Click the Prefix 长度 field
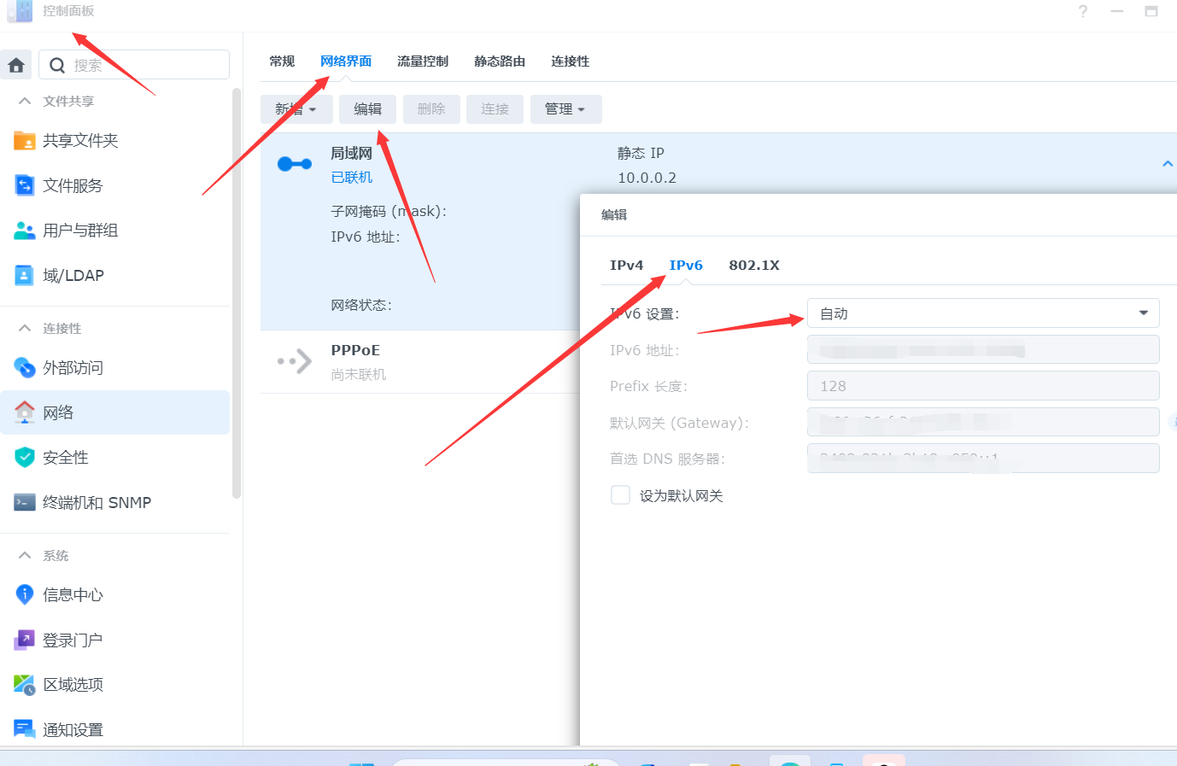1177x766 pixels. [x=983, y=386]
